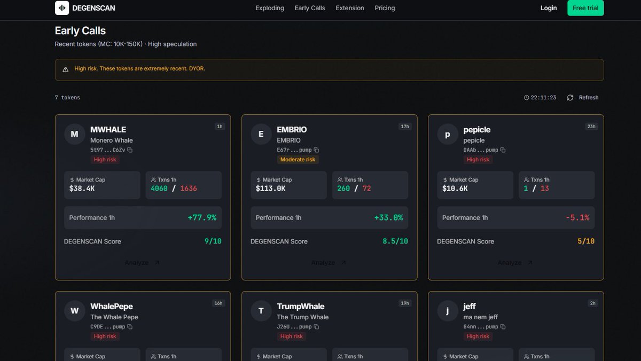Open the Extension nav item

(350, 8)
